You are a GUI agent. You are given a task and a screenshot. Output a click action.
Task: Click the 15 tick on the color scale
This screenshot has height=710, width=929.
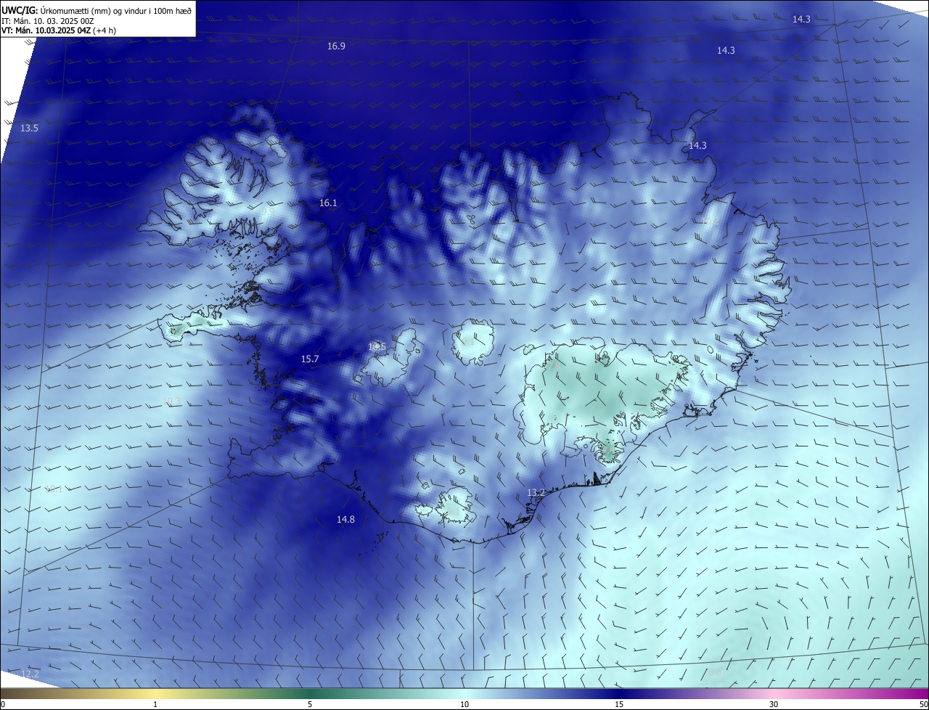pyautogui.click(x=619, y=704)
